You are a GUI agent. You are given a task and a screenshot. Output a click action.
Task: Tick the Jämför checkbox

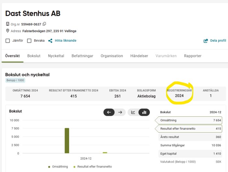(x=7, y=41)
